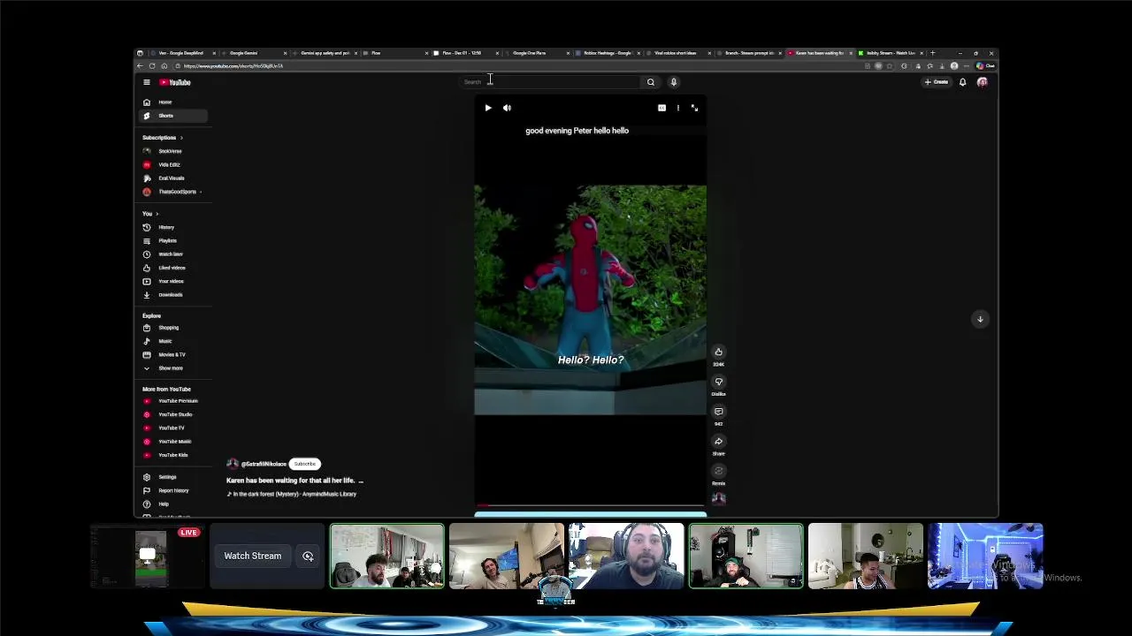Subscribe to @SatrafilNikolaos channel
Viewport: 1132px width, 636px height.
304,464
